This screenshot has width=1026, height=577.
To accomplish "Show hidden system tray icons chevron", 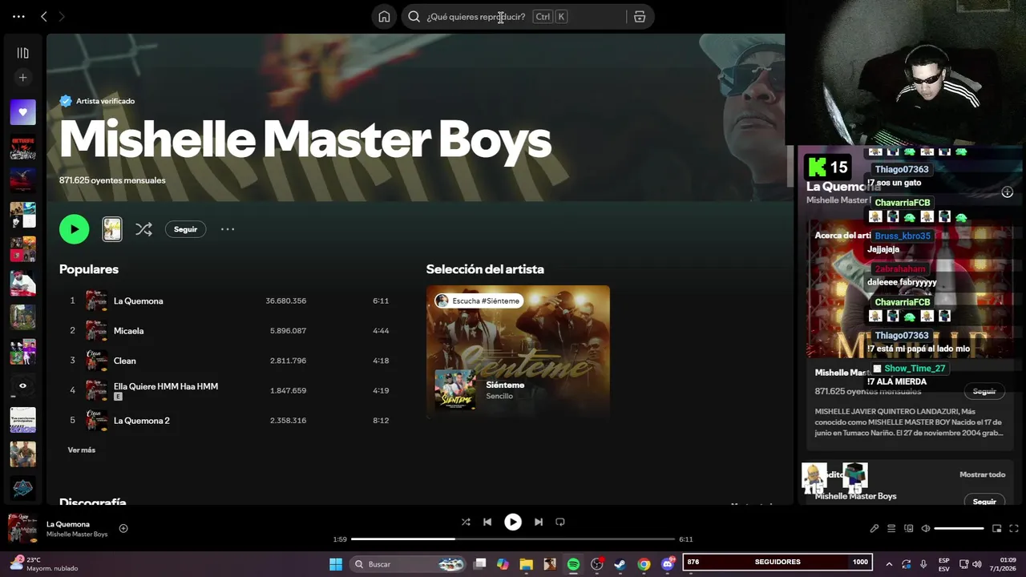I will (888, 563).
